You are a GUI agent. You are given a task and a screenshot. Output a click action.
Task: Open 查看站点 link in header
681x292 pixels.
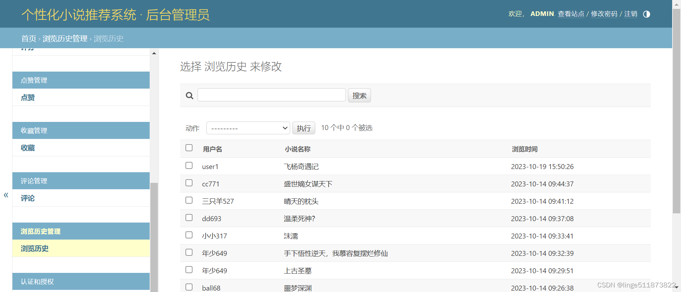pyautogui.click(x=571, y=14)
